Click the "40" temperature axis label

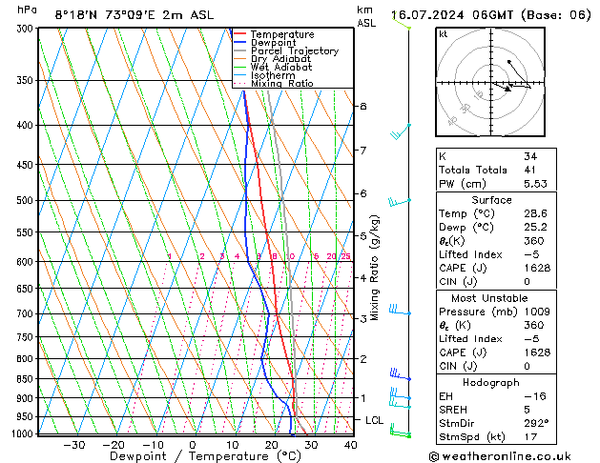pos(350,445)
